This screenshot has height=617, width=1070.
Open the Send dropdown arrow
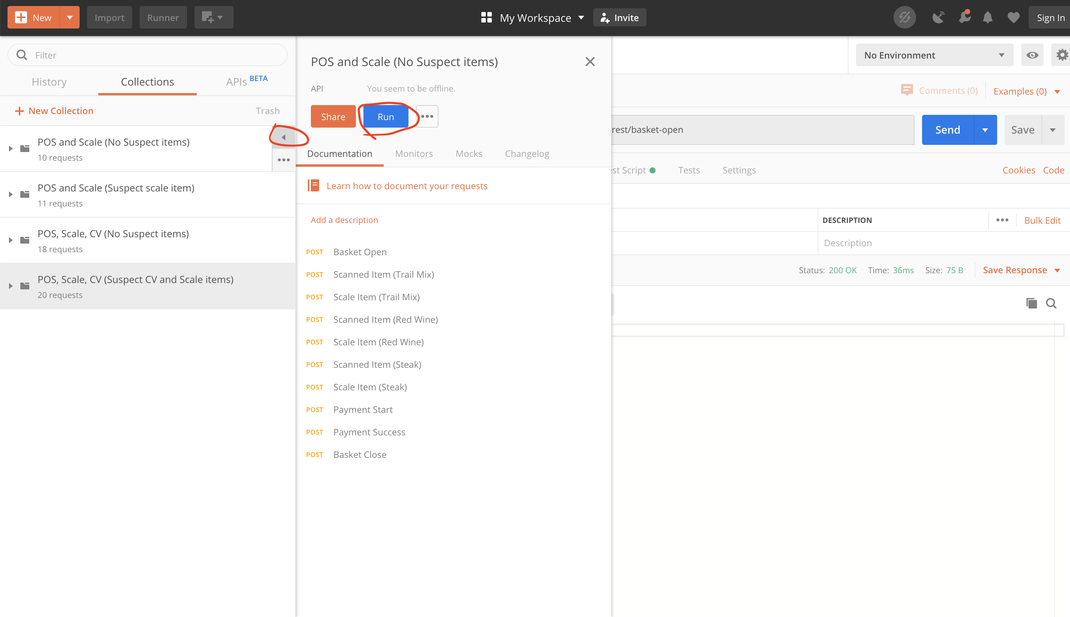click(x=985, y=130)
